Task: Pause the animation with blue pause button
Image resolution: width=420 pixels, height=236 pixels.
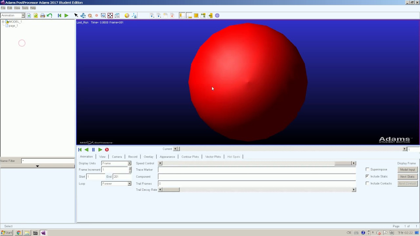Action: pos(93,149)
